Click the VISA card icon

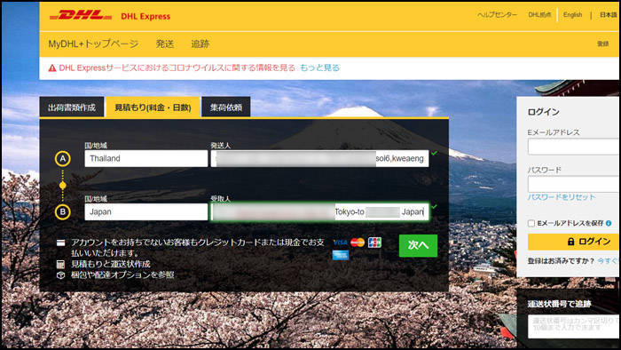click(340, 243)
